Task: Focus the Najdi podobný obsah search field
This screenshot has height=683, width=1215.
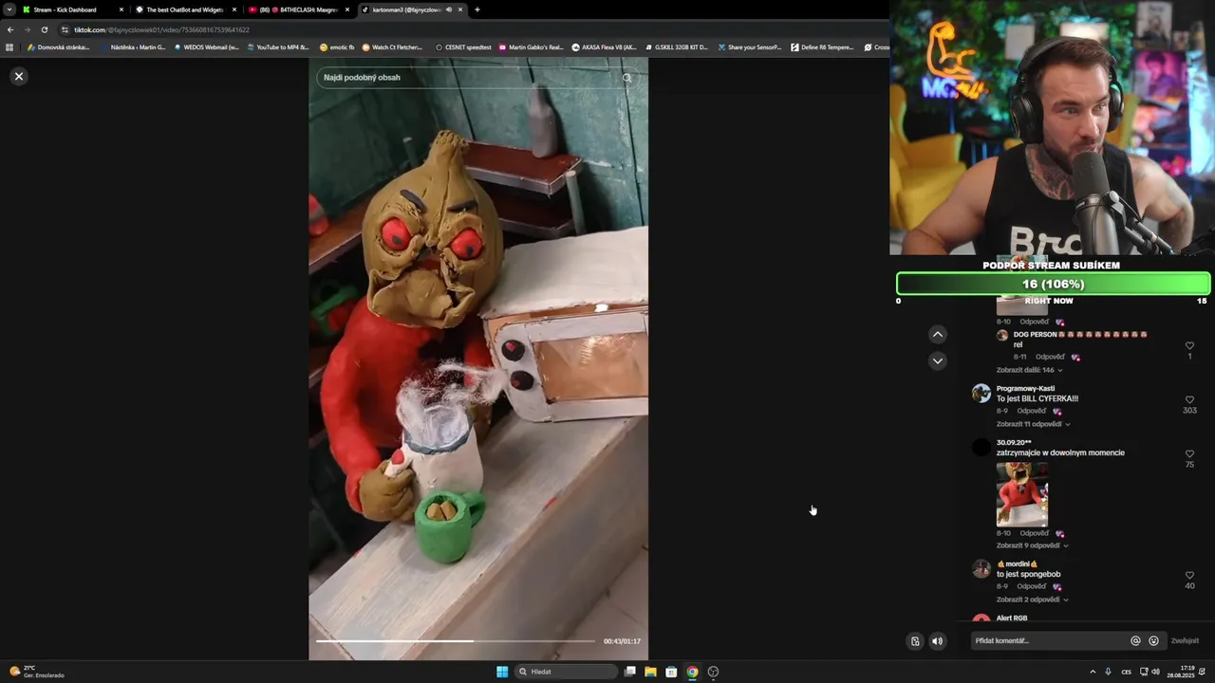Action: [477, 78]
